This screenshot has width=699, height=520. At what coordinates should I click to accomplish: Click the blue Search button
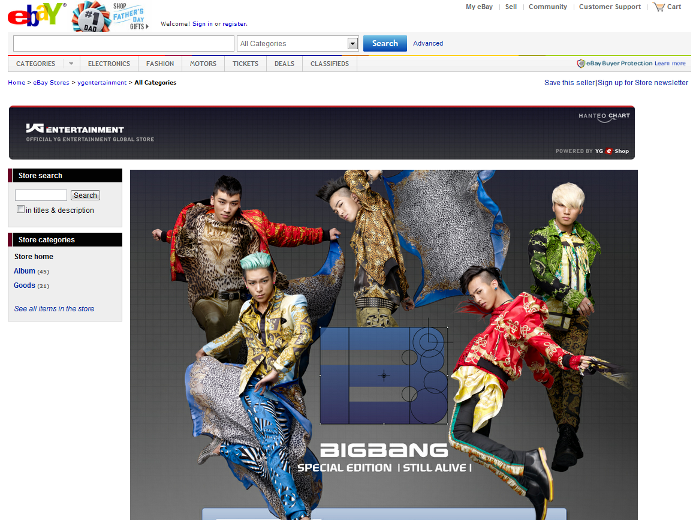click(x=385, y=43)
